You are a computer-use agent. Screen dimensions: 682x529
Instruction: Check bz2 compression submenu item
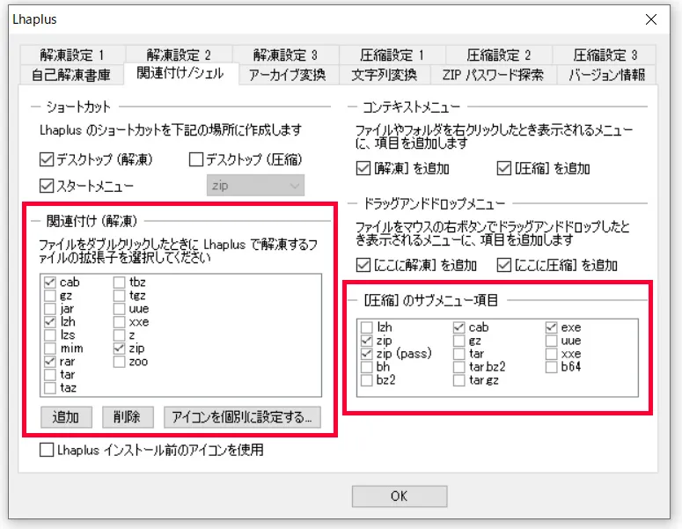(367, 380)
